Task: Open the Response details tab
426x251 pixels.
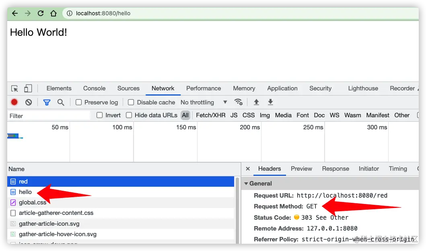Action: (x=335, y=169)
